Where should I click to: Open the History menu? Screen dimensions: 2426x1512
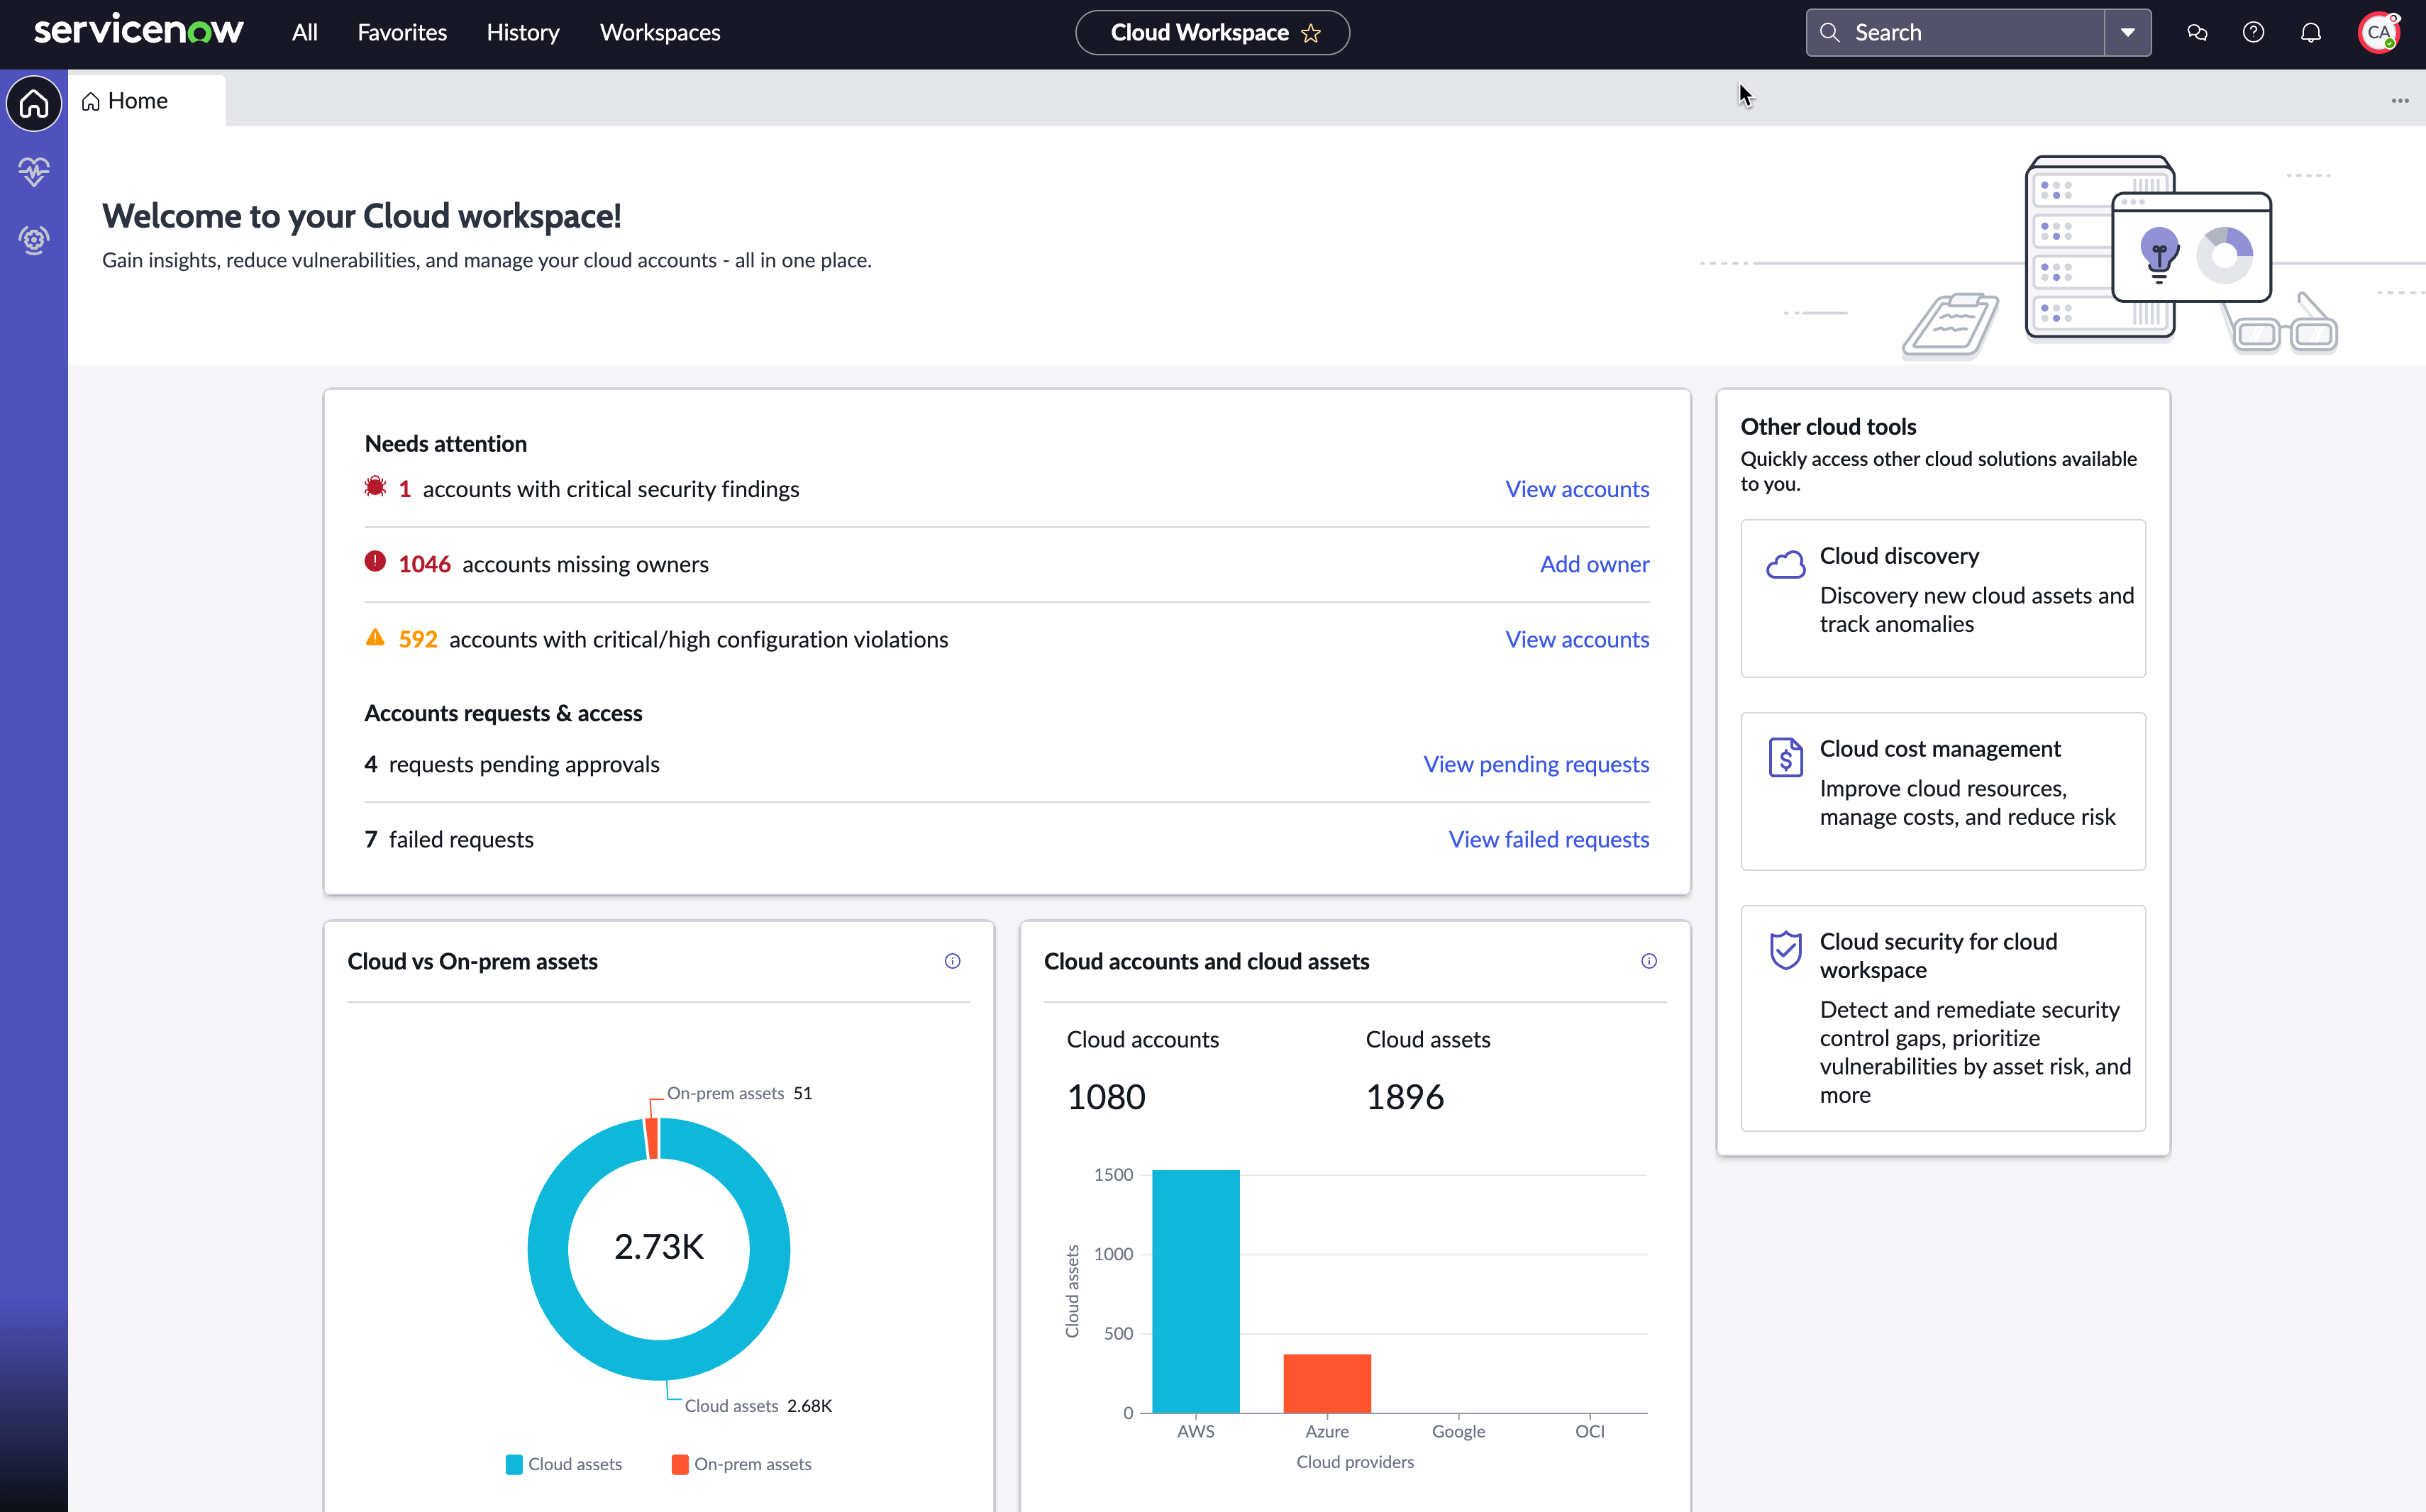click(523, 32)
